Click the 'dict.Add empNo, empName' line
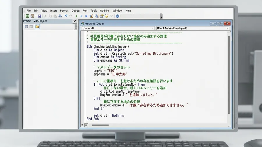This screenshot has width=262, height=147. click(120, 91)
